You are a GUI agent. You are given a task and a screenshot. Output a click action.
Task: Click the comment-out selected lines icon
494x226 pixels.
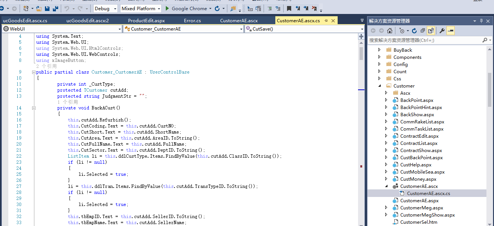[269, 8]
